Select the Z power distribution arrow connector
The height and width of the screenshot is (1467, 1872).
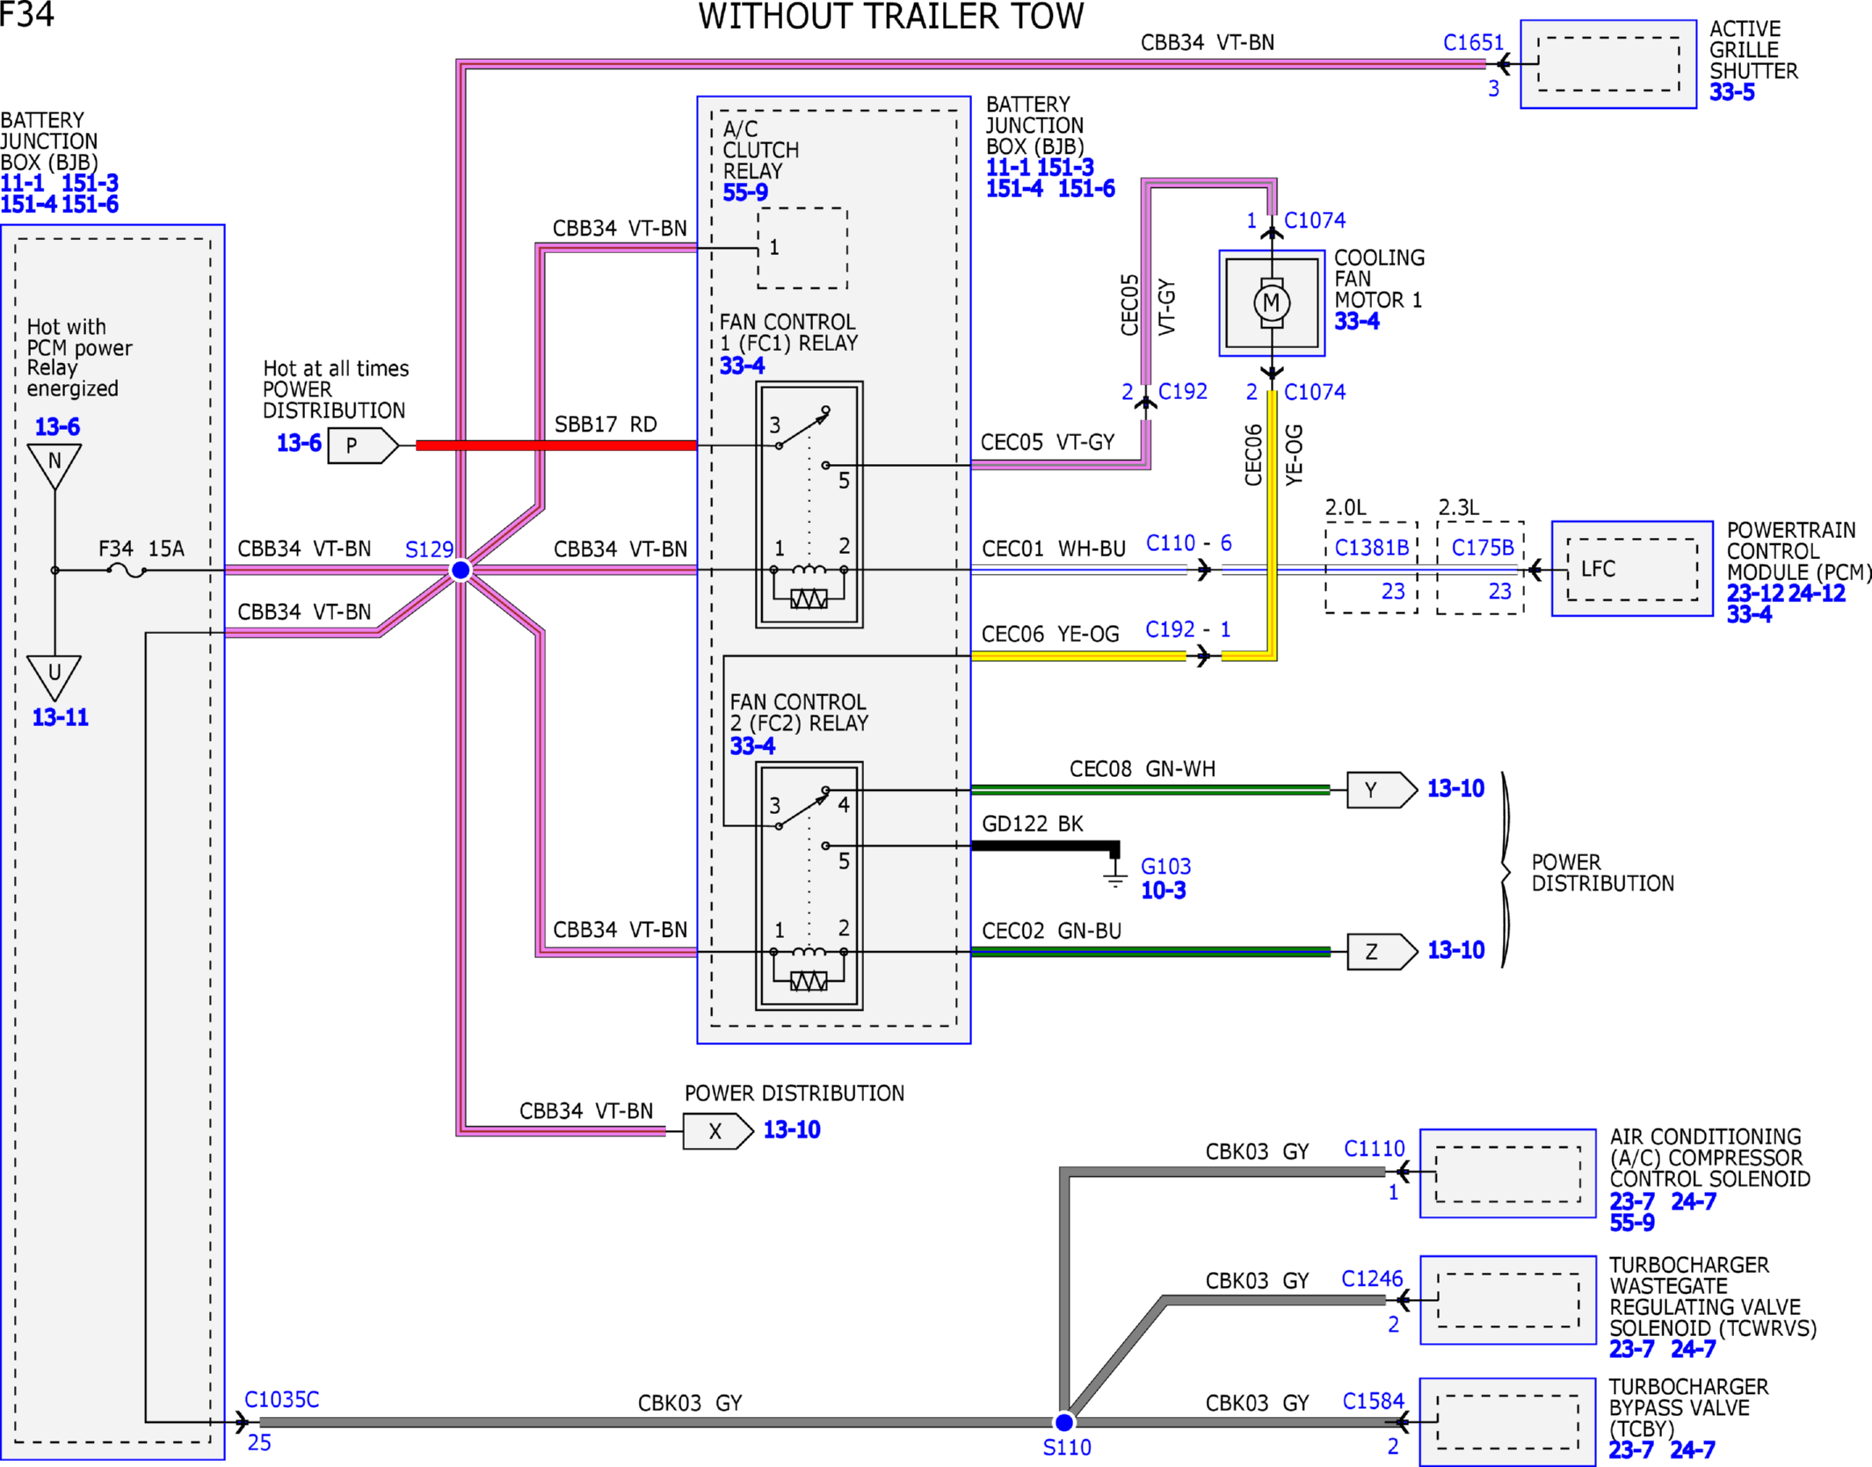1382,951
